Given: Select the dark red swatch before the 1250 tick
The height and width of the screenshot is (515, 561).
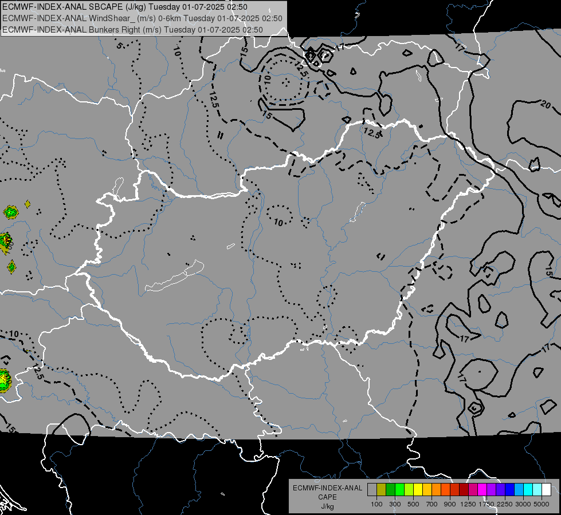Looking at the screenshot, I should coord(464,489).
